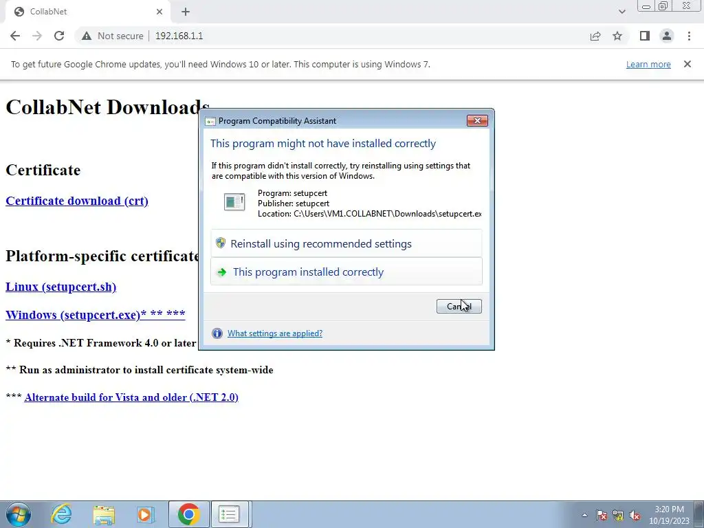Open Alternate build for Vista link

(131, 397)
